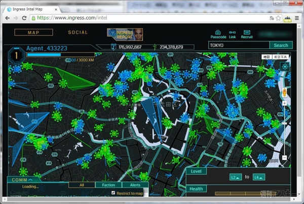Collapse the COMM panel

(30, 180)
